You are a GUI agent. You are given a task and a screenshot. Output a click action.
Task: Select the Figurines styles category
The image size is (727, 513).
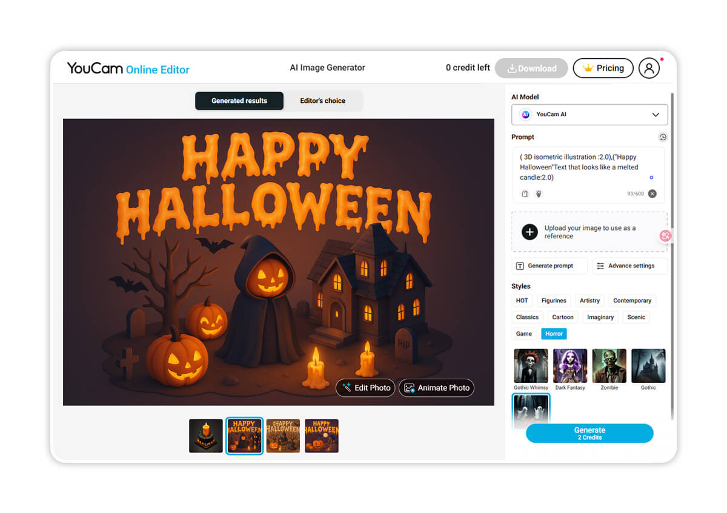pos(554,301)
